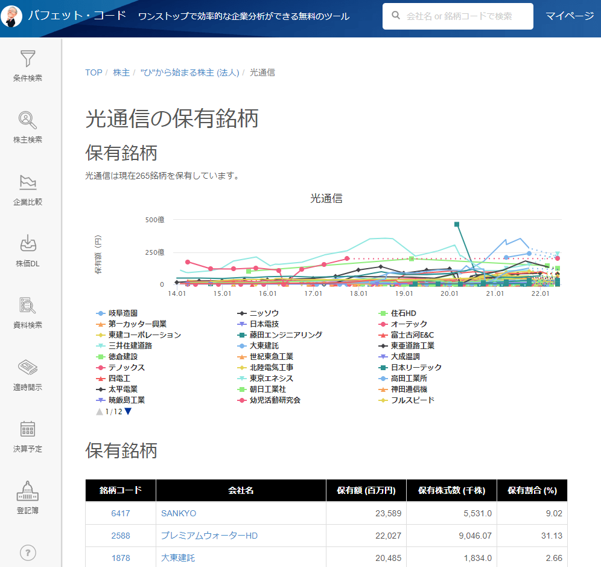Viewport: 601px width, 567px height.
Task: Click previous legend page up arrow
Action: [100, 412]
